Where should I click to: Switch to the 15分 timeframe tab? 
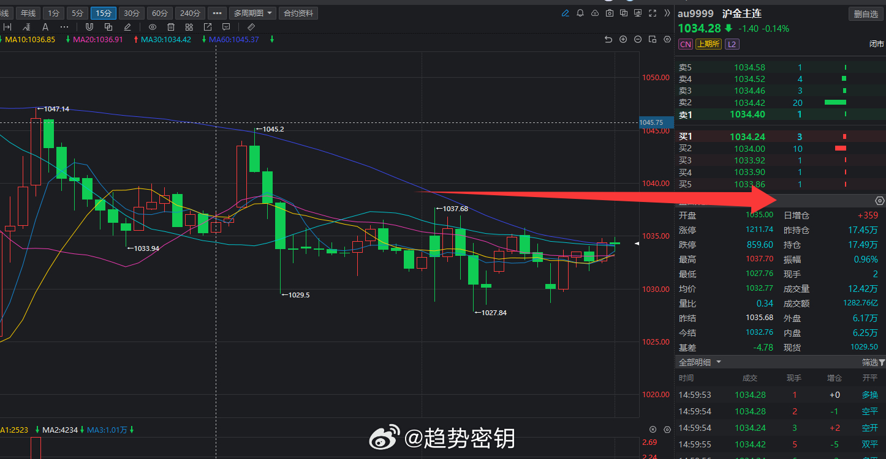tap(103, 13)
